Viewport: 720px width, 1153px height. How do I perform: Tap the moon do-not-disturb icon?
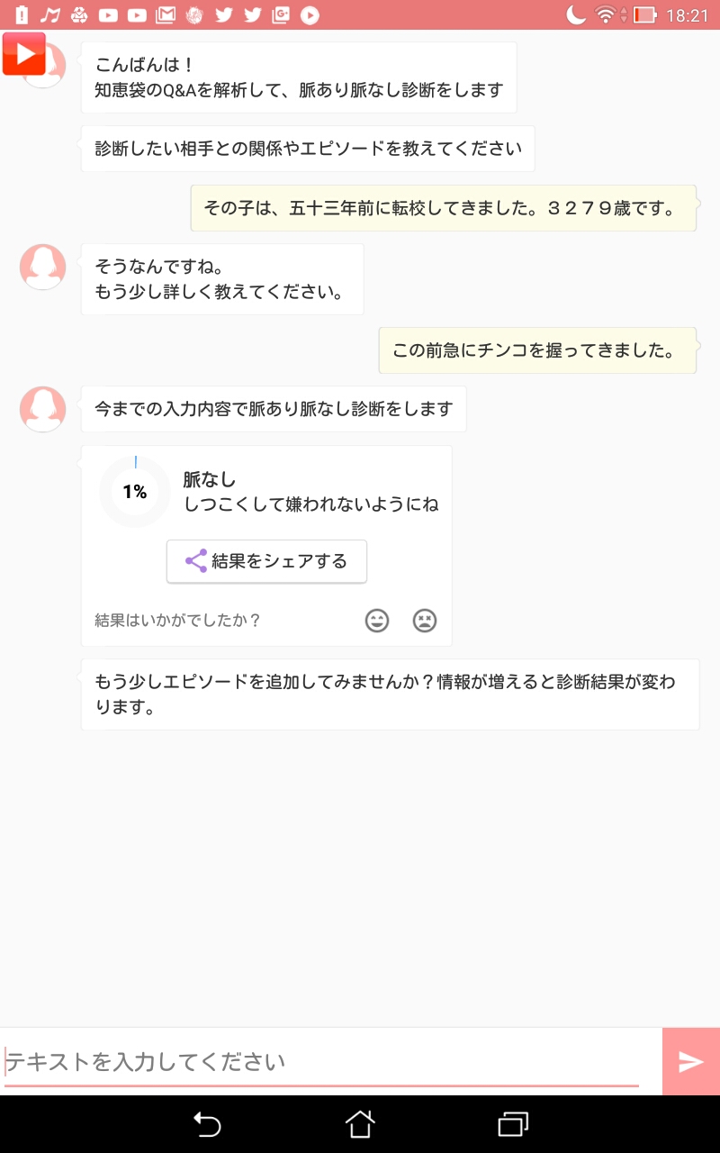click(576, 14)
